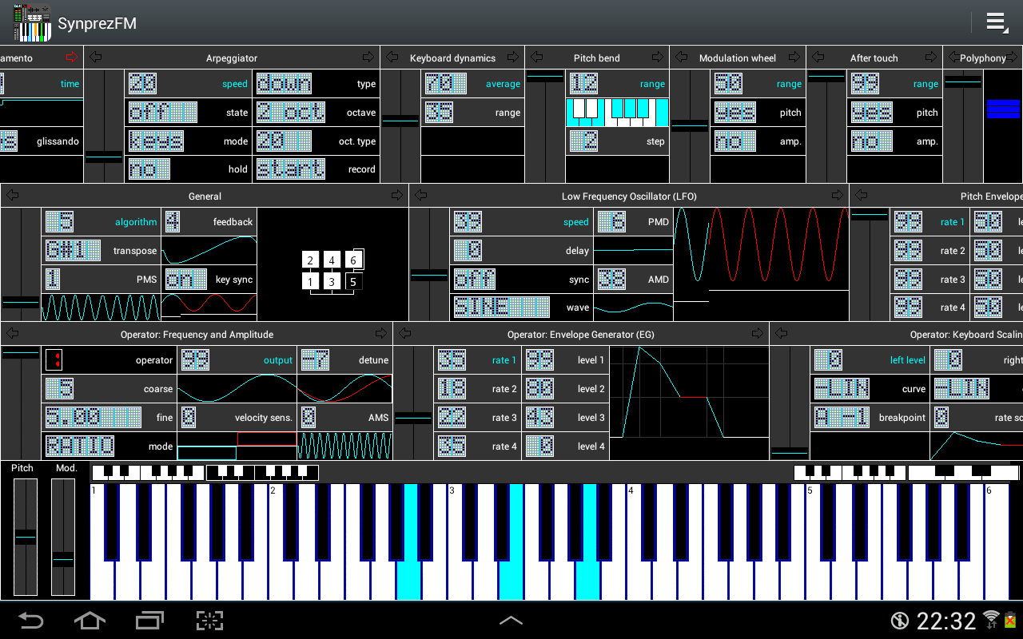Select the algorithm parameter label
Viewport: 1023px width, 639px height.
pos(135,222)
